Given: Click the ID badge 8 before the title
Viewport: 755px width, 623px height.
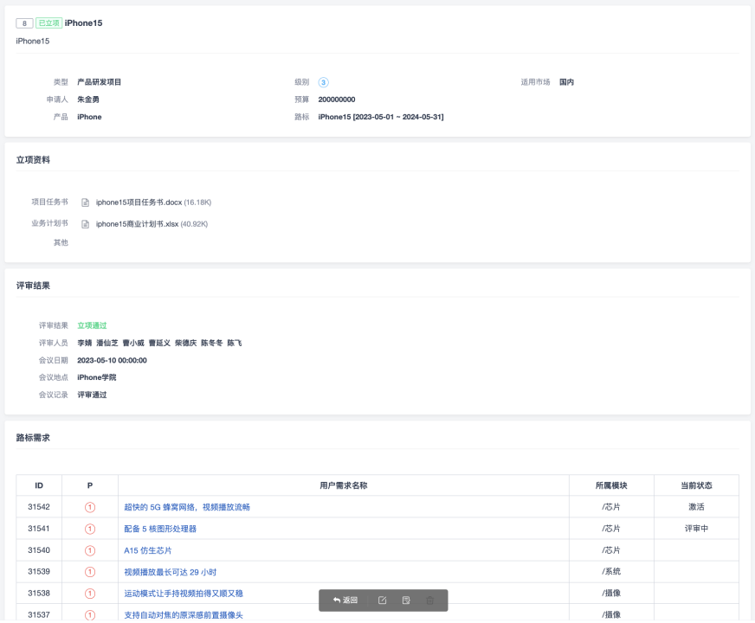Looking at the screenshot, I should pos(24,23).
